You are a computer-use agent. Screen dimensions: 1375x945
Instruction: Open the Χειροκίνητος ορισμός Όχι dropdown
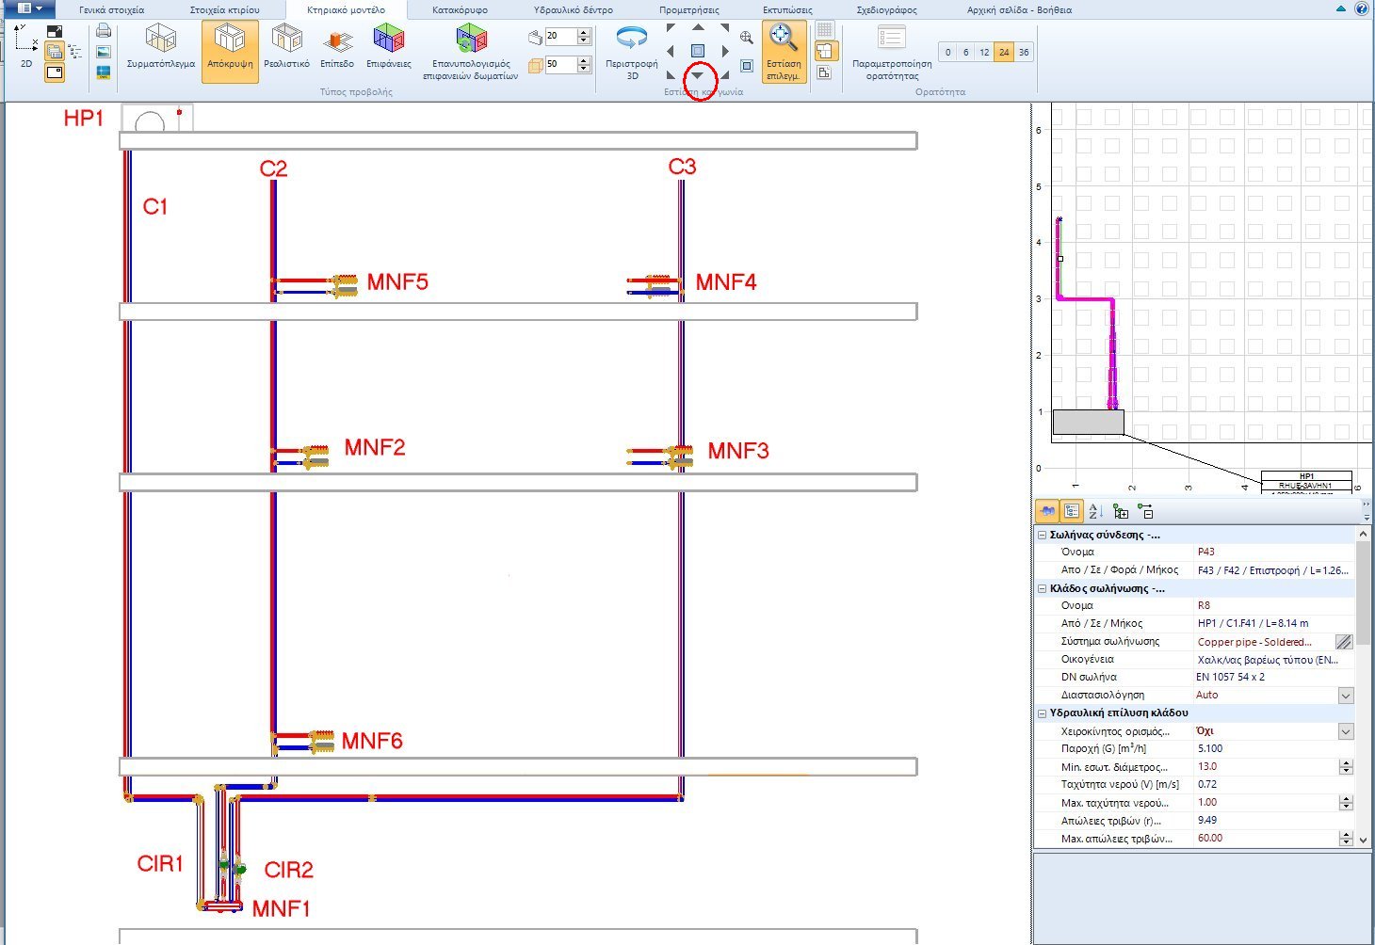[1345, 730]
